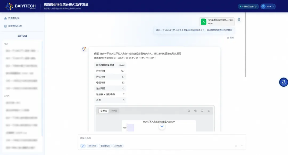Open the HIV基因组临床信息 xlsx attachment

pos(217,22)
